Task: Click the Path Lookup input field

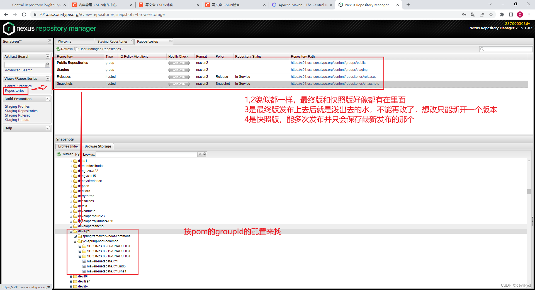Action: (147, 154)
